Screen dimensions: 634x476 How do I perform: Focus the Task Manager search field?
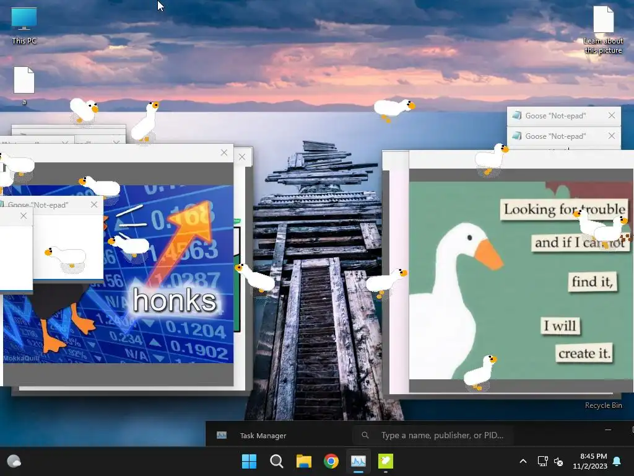click(x=433, y=435)
